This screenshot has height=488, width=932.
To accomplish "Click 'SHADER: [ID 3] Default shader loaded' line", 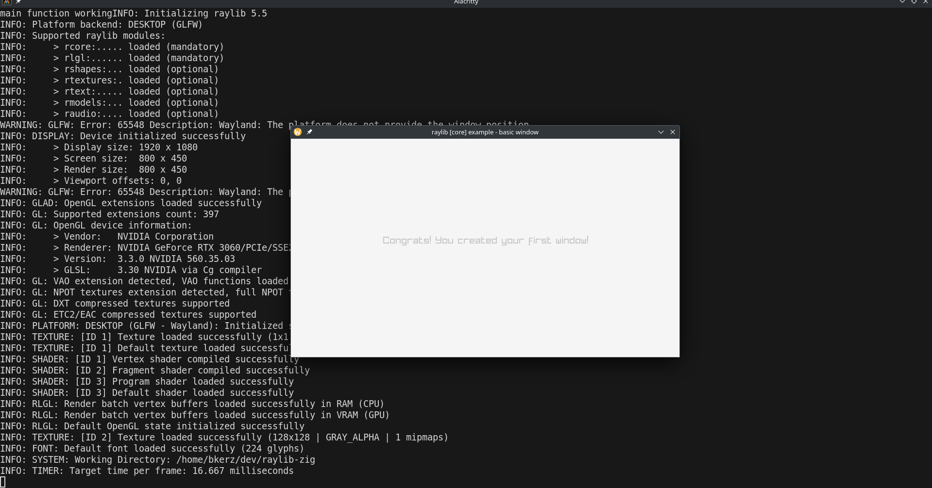I will tap(147, 393).
